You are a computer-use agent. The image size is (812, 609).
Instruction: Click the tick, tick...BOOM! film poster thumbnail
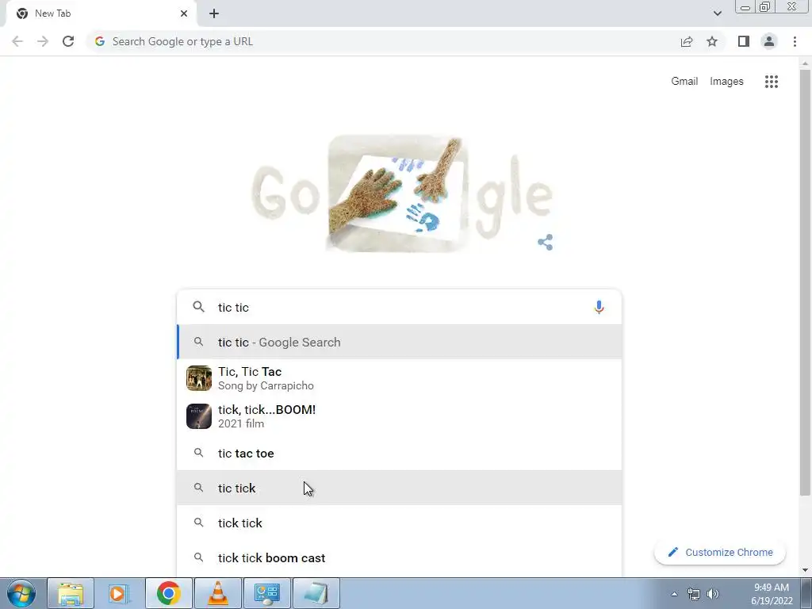[199, 416]
